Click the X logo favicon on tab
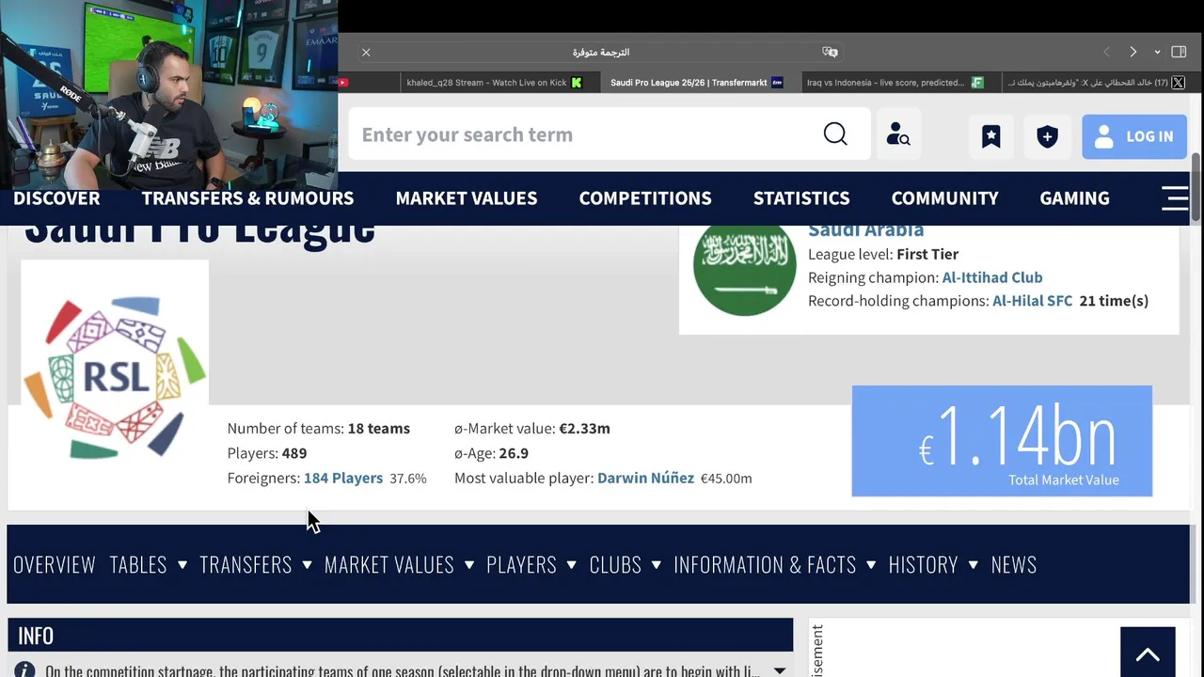Screen dimensions: 1204x677 click(1178, 83)
